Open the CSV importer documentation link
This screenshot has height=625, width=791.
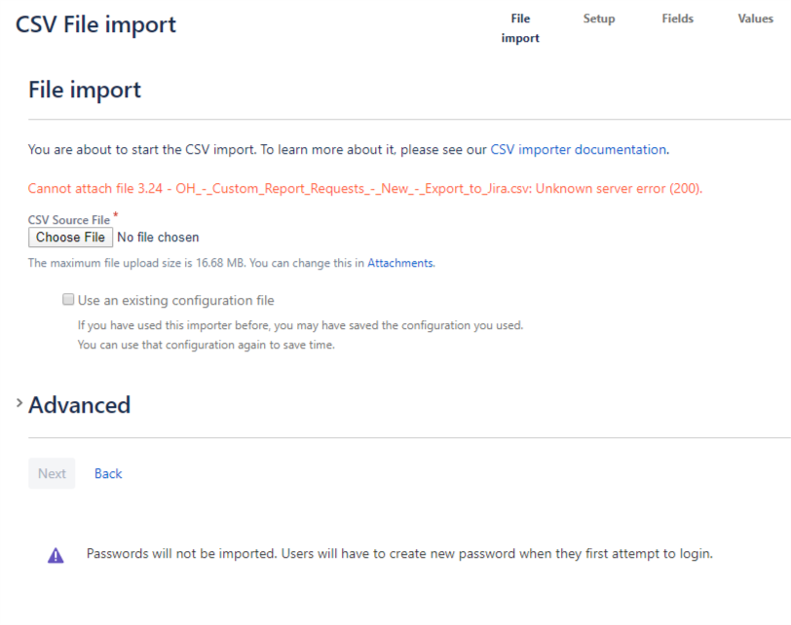[578, 150]
